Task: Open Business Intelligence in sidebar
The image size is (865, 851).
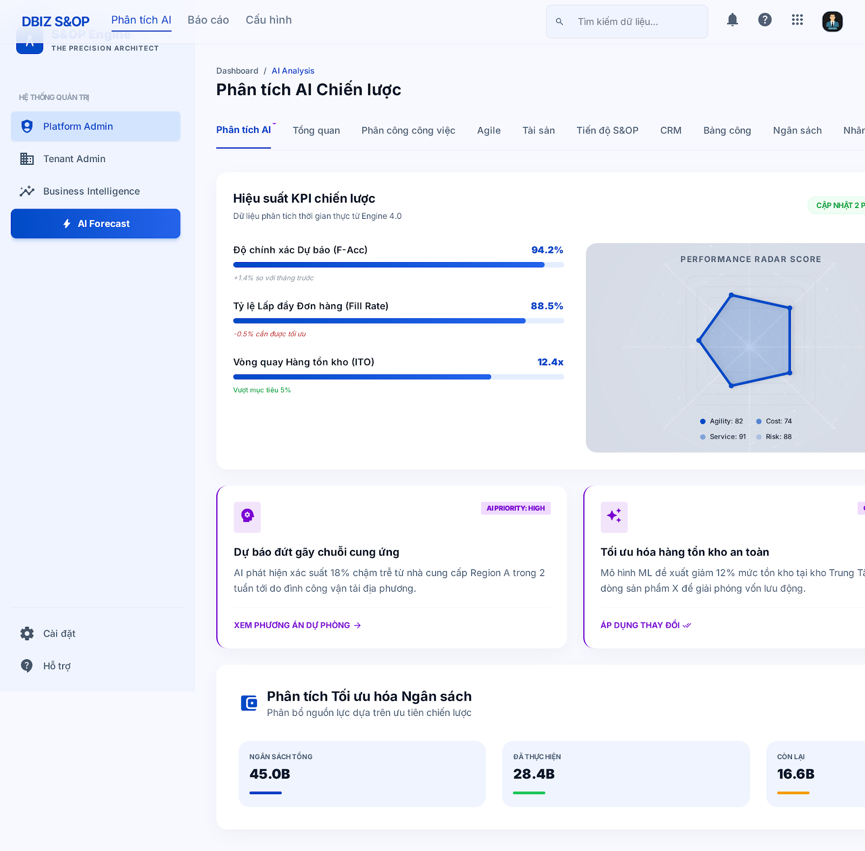Action: (96, 191)
